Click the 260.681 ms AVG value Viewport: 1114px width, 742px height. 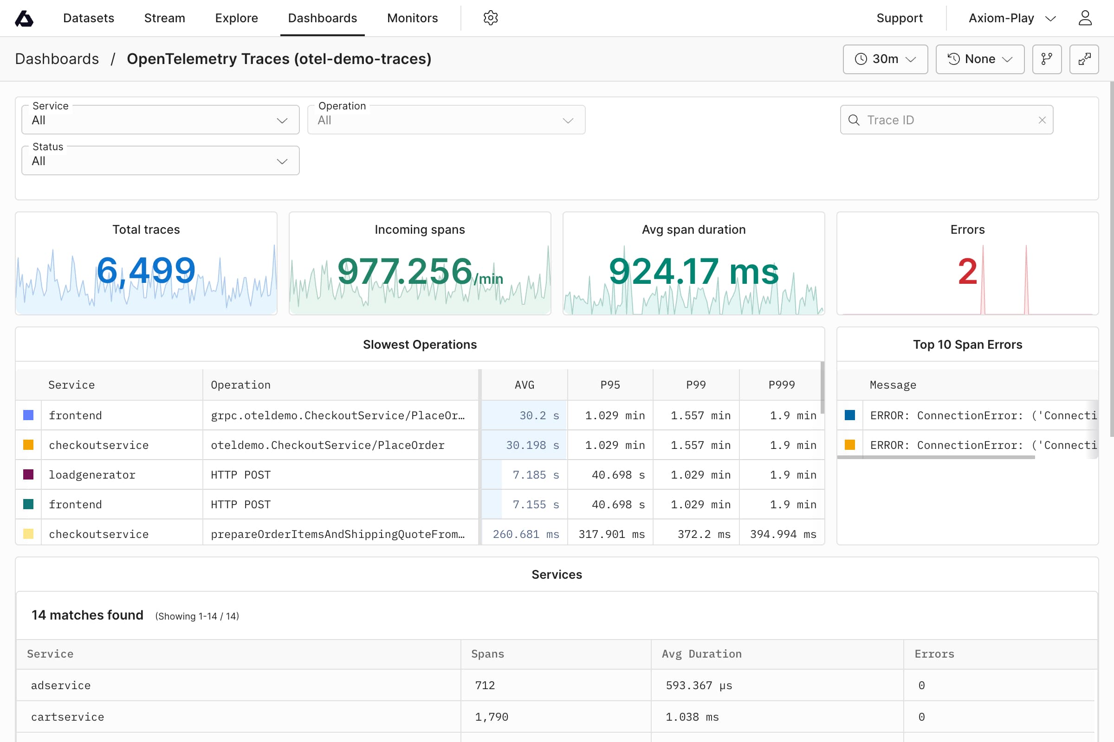(526, 534)
